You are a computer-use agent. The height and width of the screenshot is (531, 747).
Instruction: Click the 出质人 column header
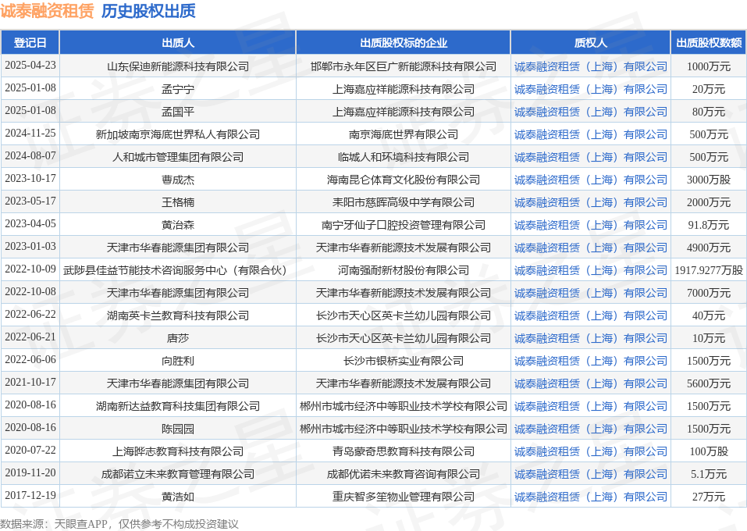pyautogui.click(x=178, y=42)
